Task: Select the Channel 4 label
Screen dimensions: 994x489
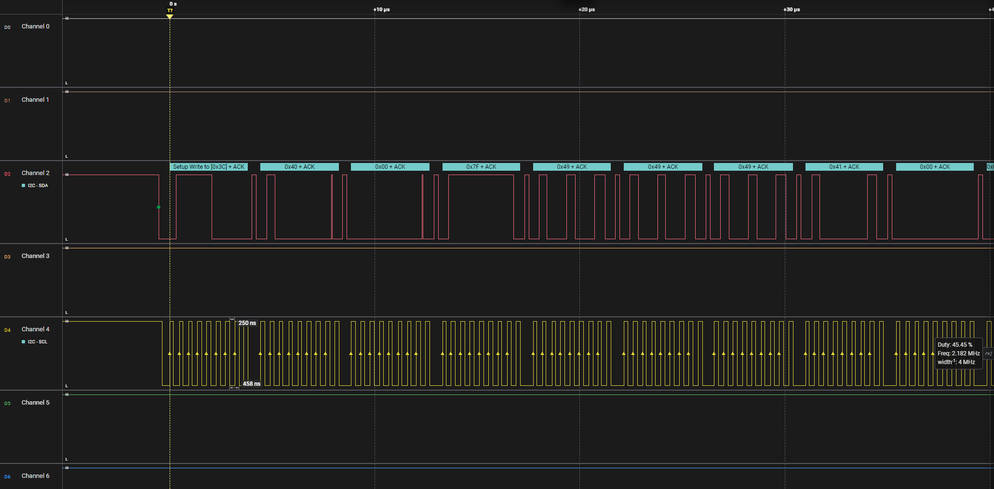Action: pyautogui.click(x=35, y=329)
